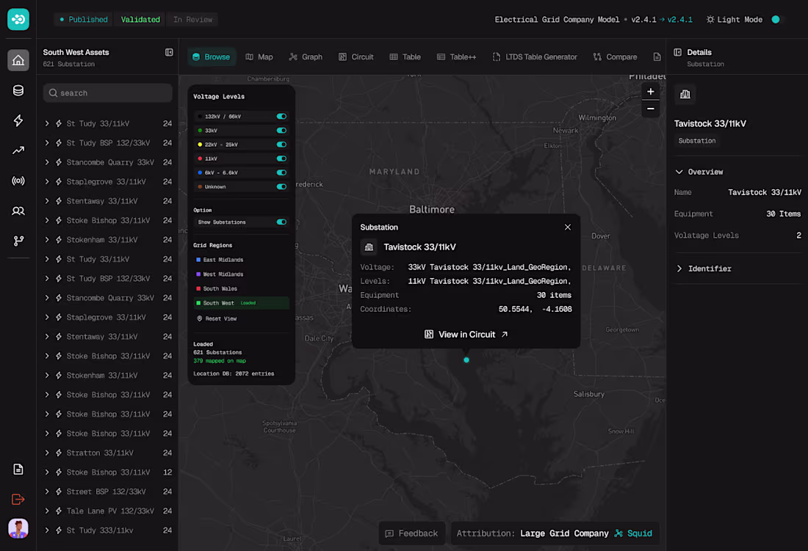Viewport: 808px width, 551px height.
Task: Click the teal substation marker on map
Action: point(466,360)
